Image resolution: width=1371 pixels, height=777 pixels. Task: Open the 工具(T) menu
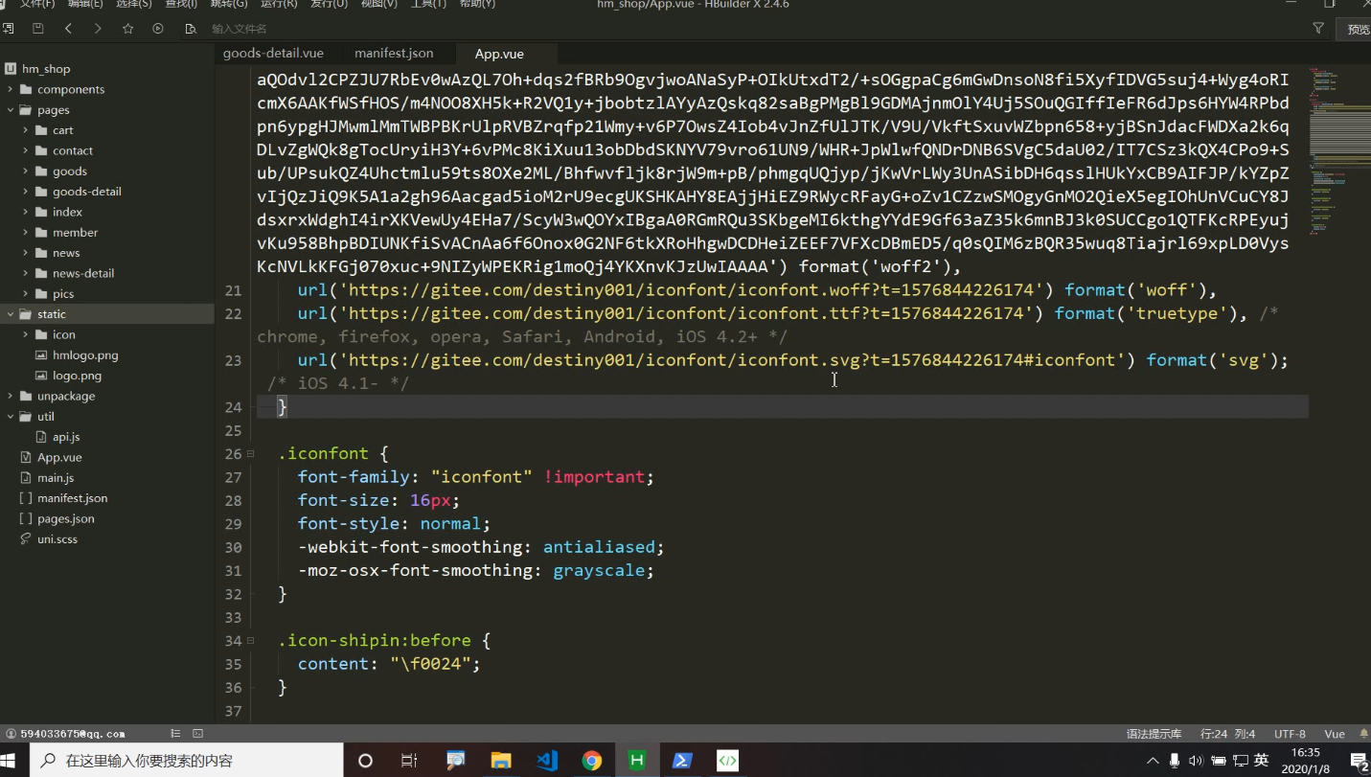[x=429, y=4]
